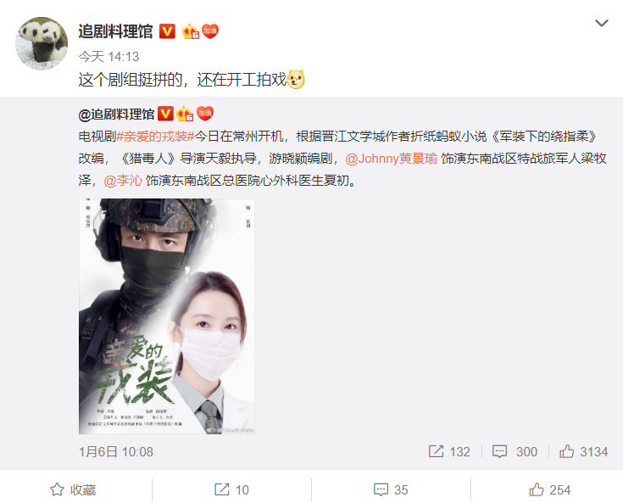Like the original post with 3134 likes
The image size is (623, 503).
click(x=584, y=452)
